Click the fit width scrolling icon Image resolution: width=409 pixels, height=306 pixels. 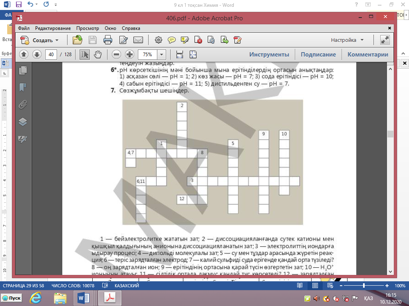(x=180, y=54)
